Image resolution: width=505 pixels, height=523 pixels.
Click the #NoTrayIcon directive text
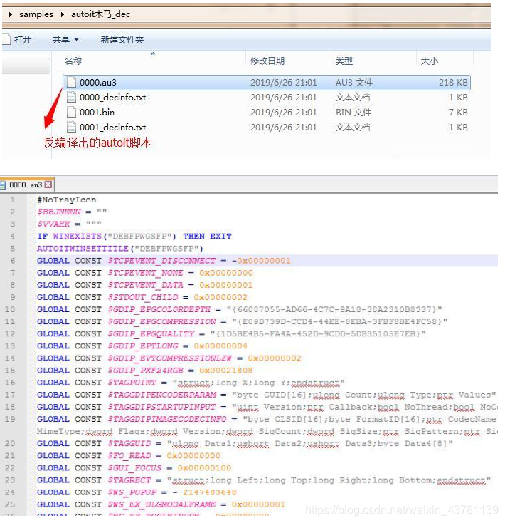pyautogui.click(x=67, y=200)
